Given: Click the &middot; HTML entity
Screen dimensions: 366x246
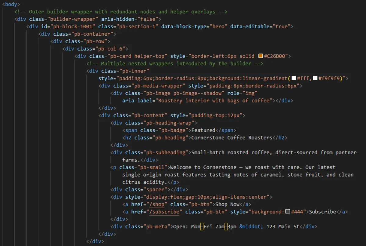Looking at the screenshot, I should (x=251, y=226).
